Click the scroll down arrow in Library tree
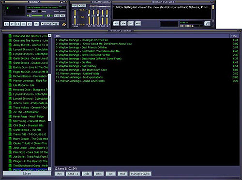 [x=49, y=169]
